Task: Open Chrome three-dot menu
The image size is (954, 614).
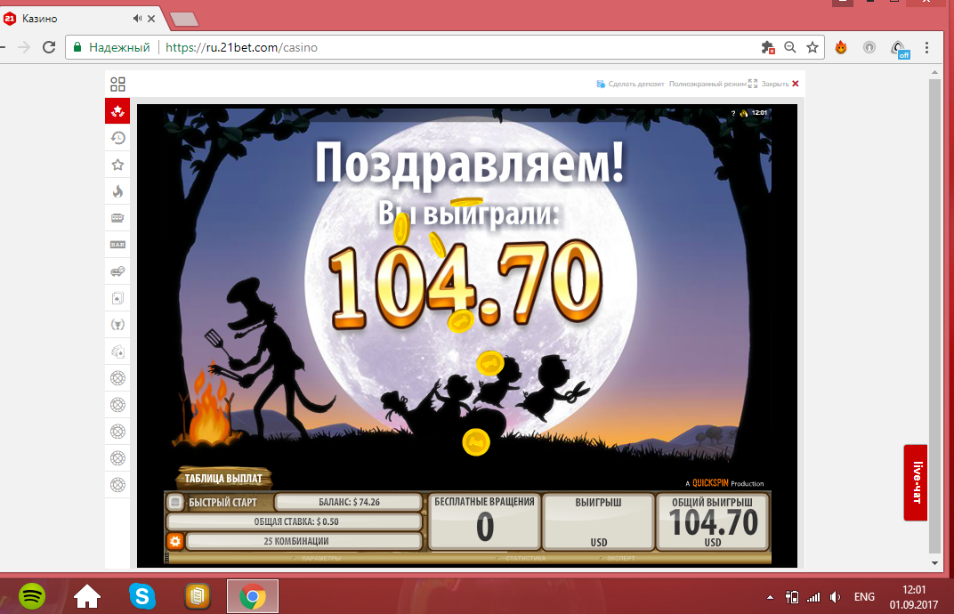Action: click(x=926, y=47)
